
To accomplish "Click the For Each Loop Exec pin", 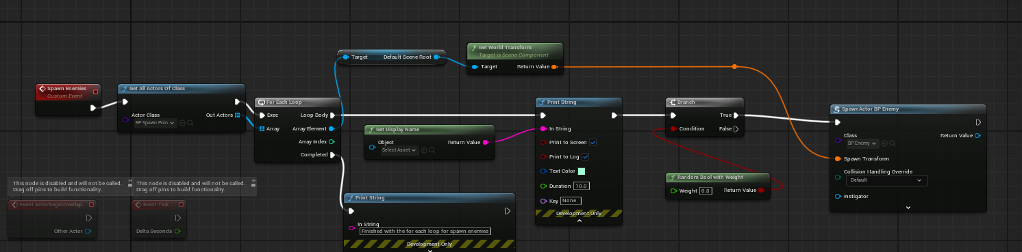I will coord(262,115).
